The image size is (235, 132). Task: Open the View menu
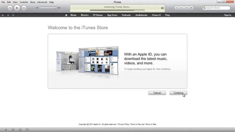[x=15, y=2]
